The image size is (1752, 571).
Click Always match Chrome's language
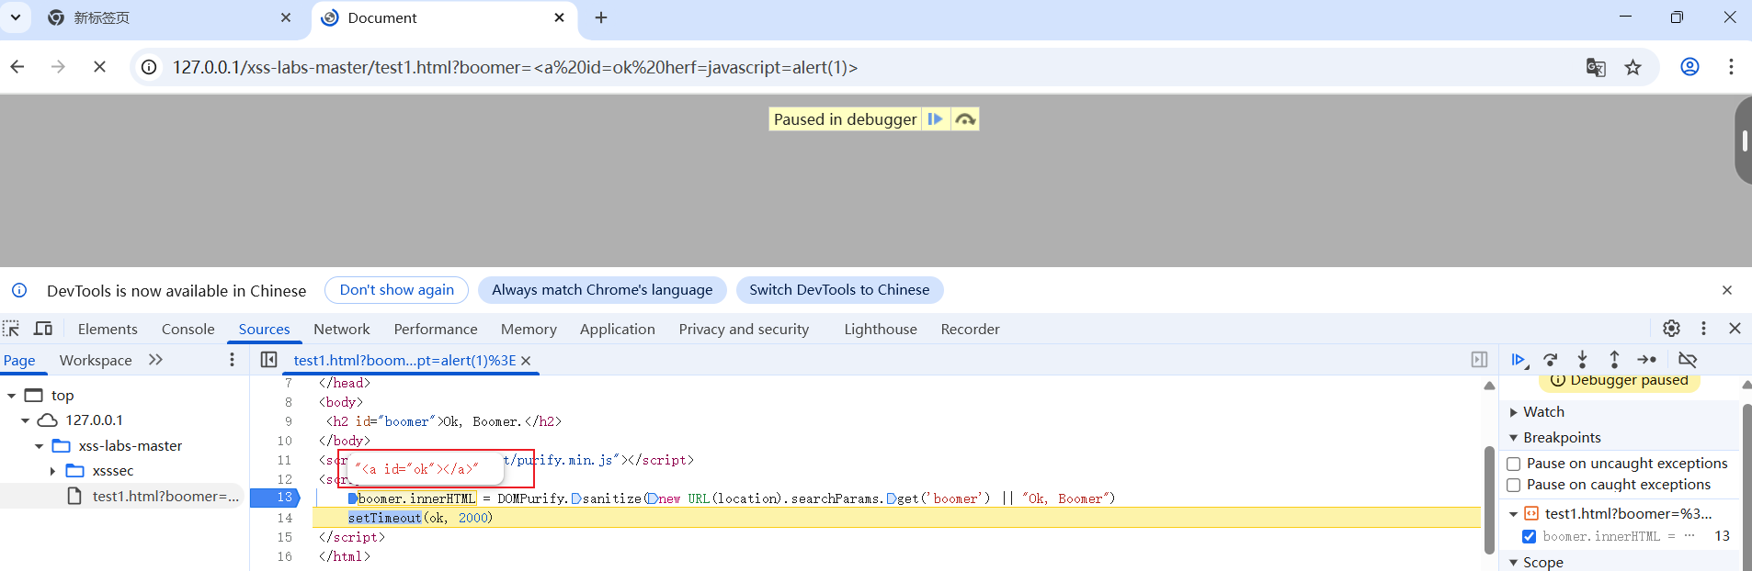pos(602,290)
